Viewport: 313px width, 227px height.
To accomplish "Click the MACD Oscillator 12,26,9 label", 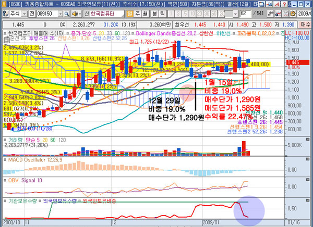I will tap(35, 160).
